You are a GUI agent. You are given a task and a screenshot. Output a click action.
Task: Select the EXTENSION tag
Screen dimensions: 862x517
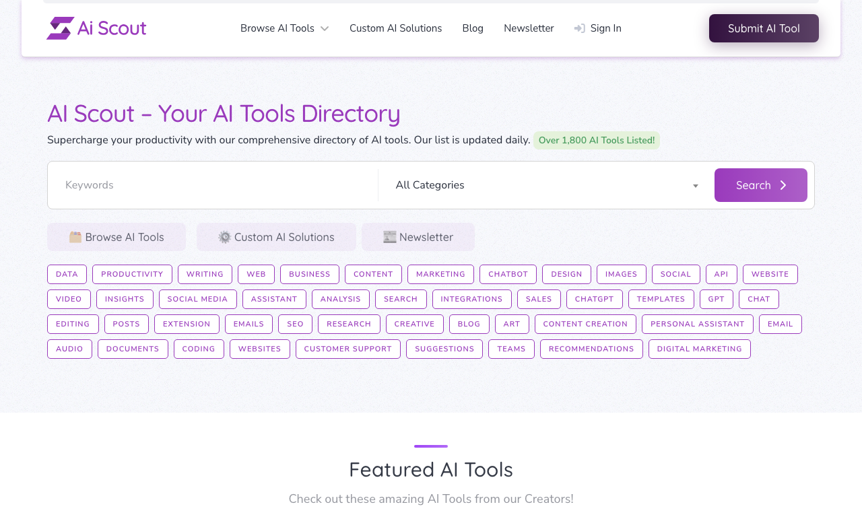[x=187, y=324]
